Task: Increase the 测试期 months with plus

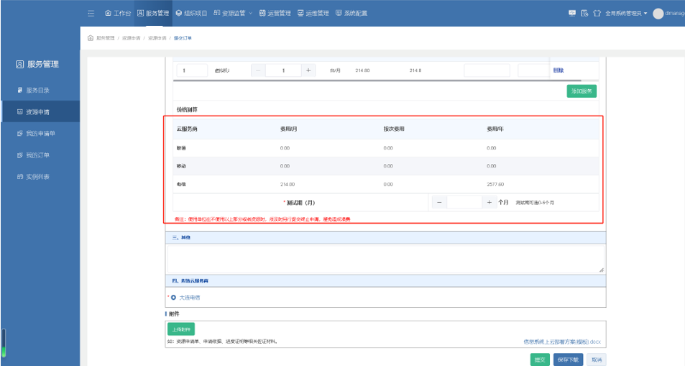Action: click(x=489, y=203)
